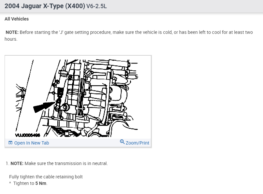Select the '2004 Jaguar X-Type (X400)' heading
263x194 pixels.
pos(45,6)
